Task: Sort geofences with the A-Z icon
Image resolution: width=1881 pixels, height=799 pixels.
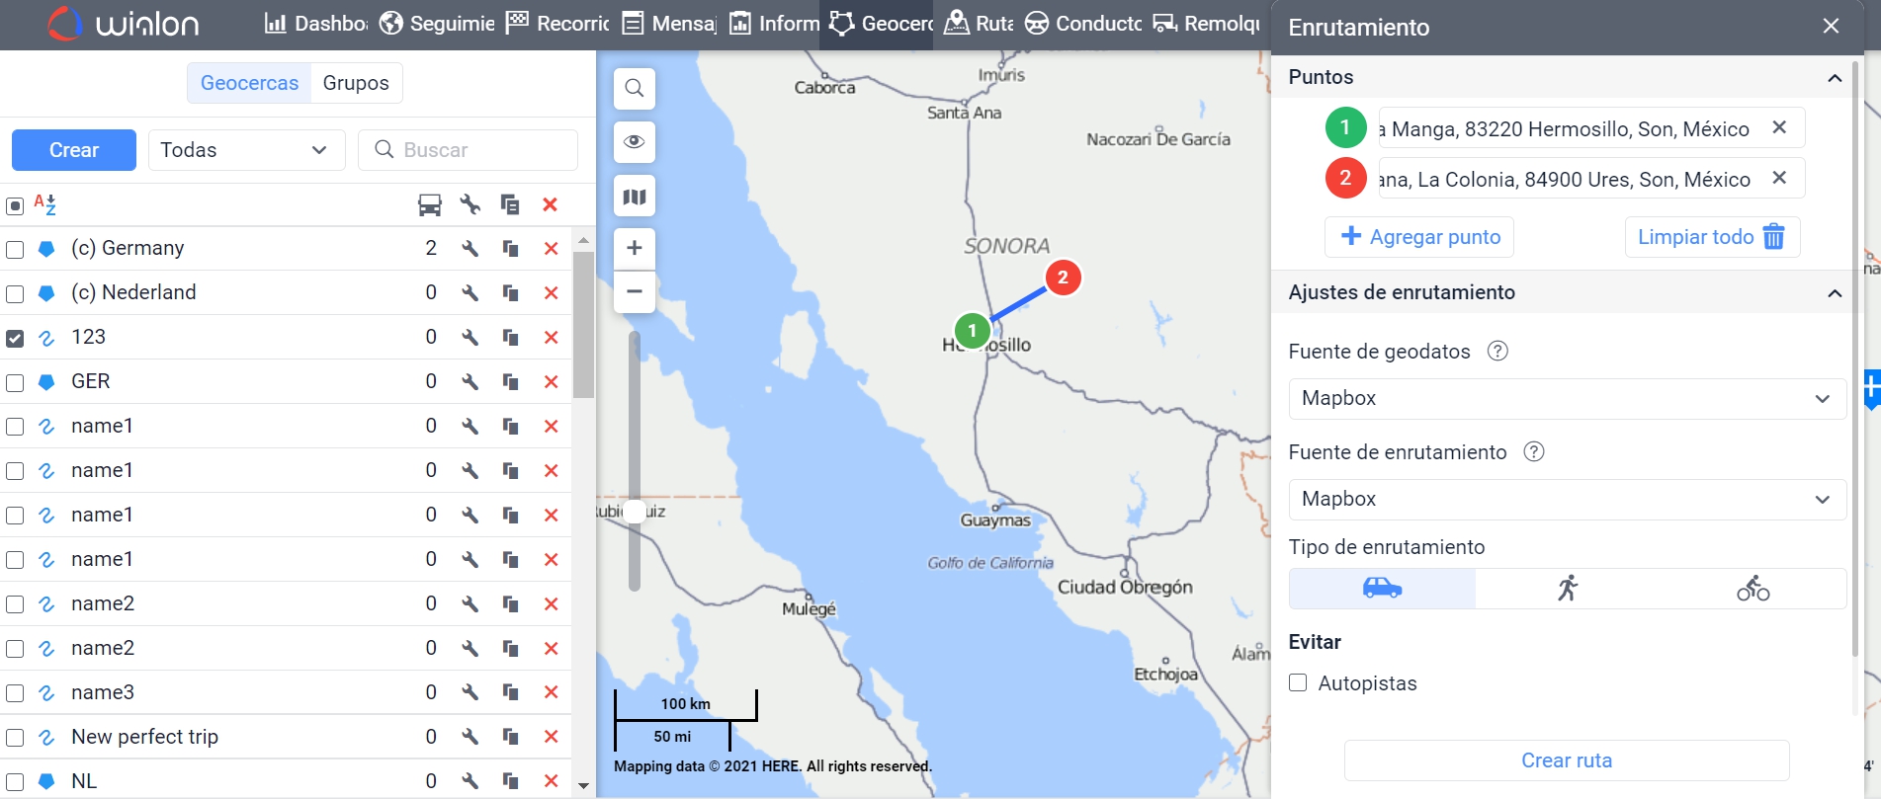Action: pyautogui.click(x=44, y=204)
